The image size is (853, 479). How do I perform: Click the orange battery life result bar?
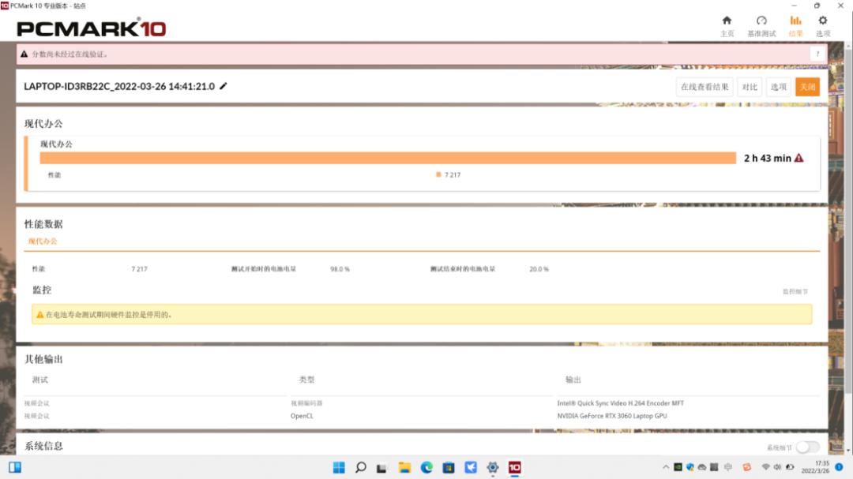pos(388,158)
